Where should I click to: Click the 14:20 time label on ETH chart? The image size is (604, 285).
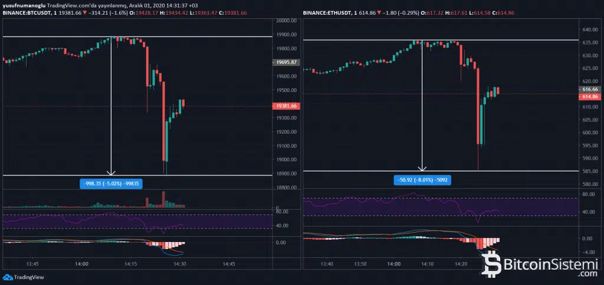(x=461, y=264)
